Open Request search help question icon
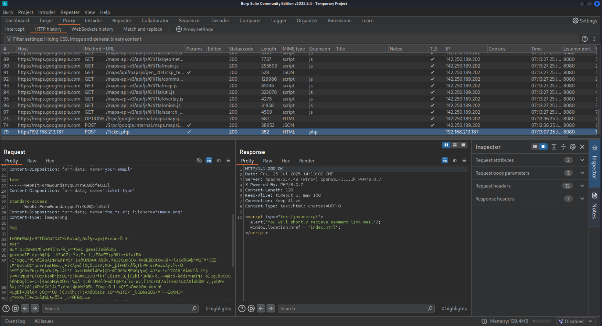 [6, 308]
